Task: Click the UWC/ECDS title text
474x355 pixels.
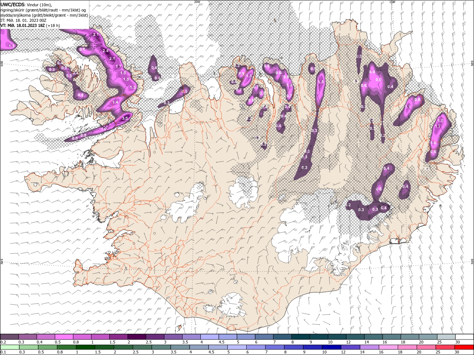Action: coord(13,4)
